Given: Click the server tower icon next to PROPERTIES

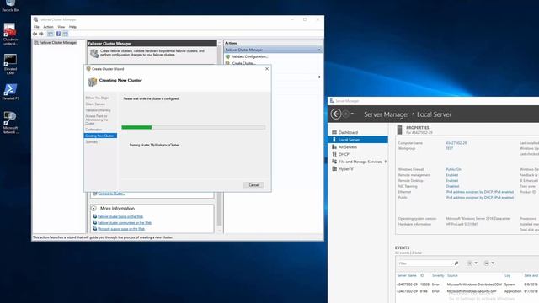Looking at the screenshot, I should coord(399,130).
